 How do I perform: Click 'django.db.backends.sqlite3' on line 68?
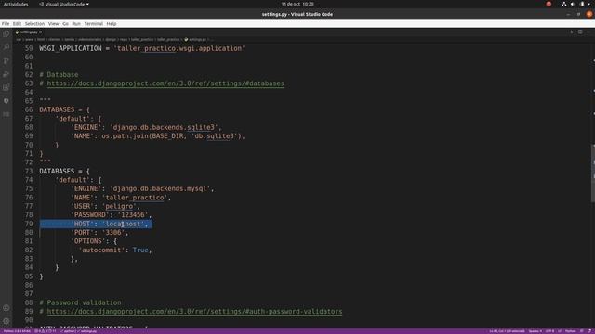164,127
